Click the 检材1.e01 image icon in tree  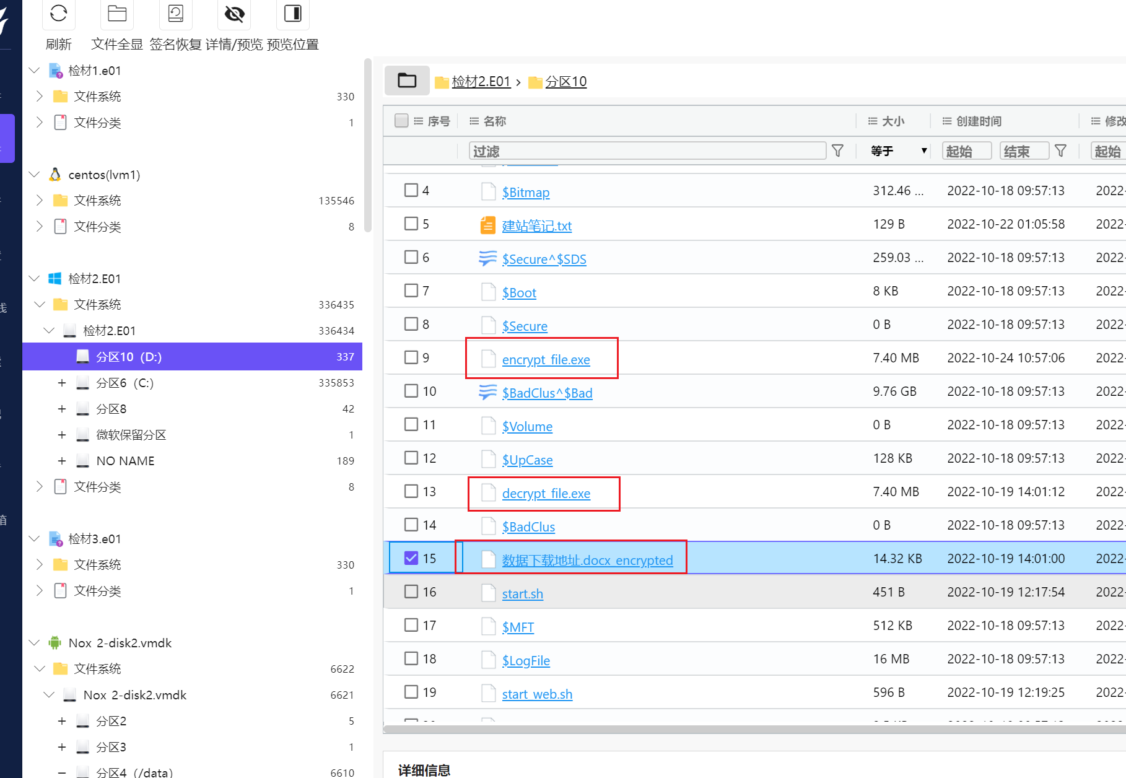[x=56, y=71]
